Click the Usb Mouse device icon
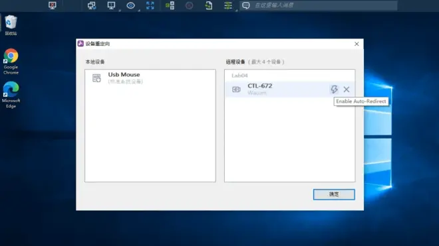 [x=96, y=78]
